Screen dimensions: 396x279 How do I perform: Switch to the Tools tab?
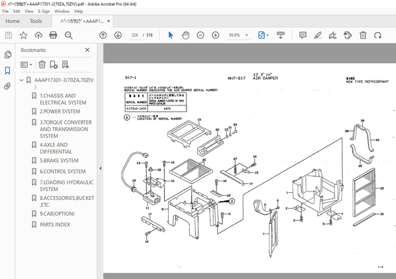pos(36,21)
